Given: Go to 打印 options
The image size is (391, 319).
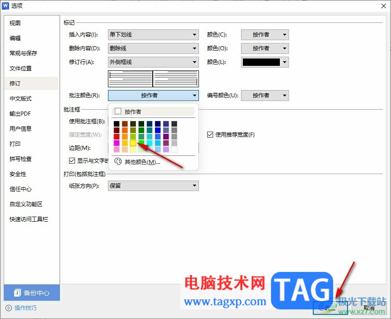Looking at the screenshot, I should 31,144.
